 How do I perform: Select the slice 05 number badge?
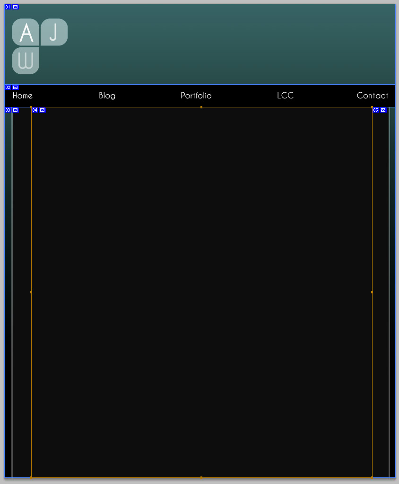[375, 110]
